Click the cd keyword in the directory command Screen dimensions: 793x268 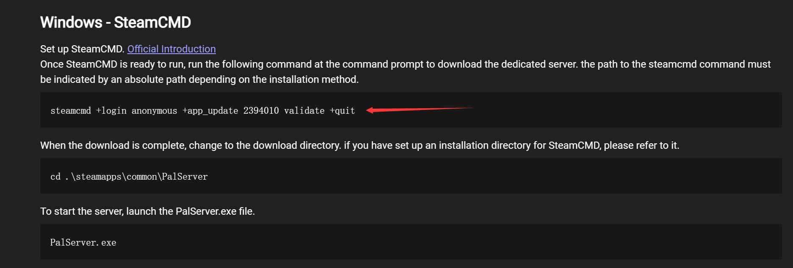point(55,177)
